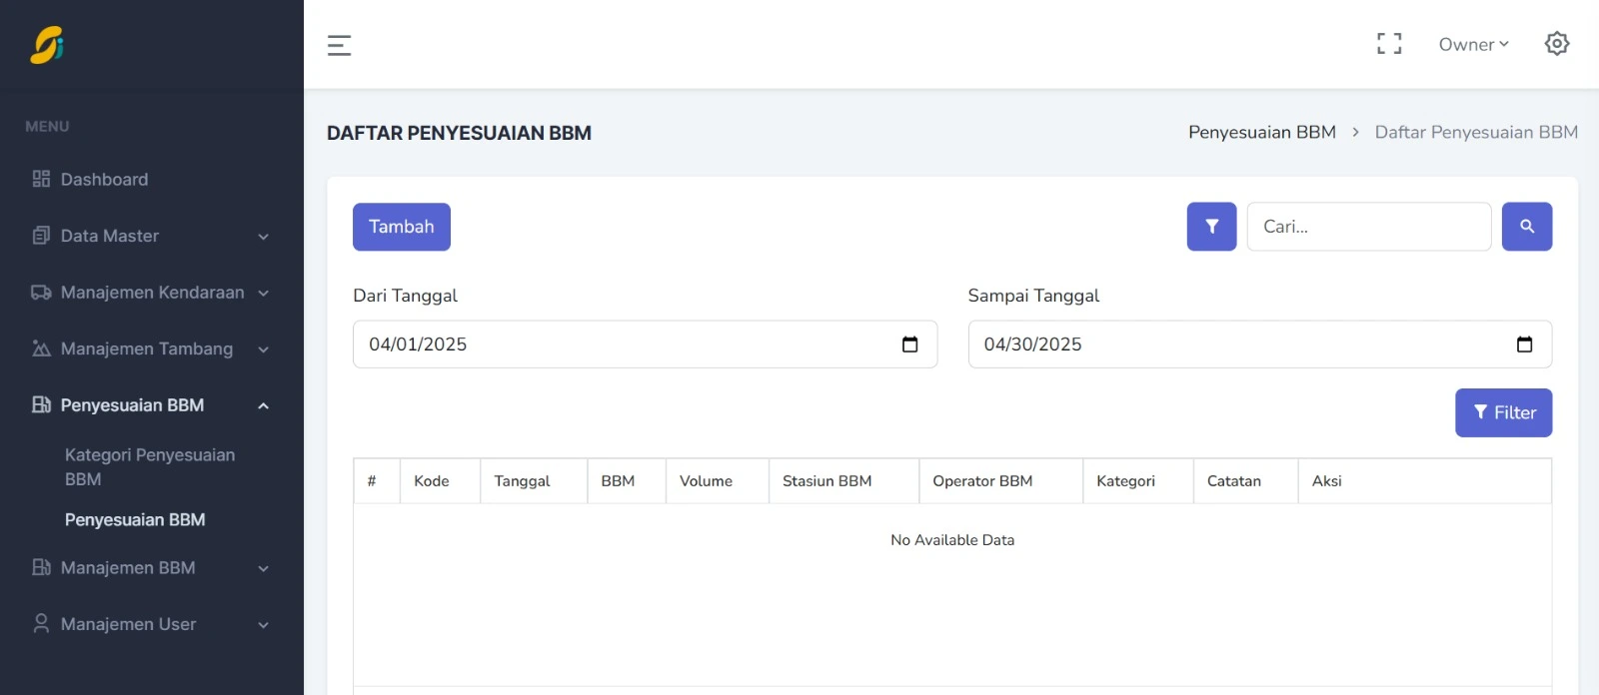Click the Tambah button
The width and height of the screenshot is (1599, 695).
(401, 227)
